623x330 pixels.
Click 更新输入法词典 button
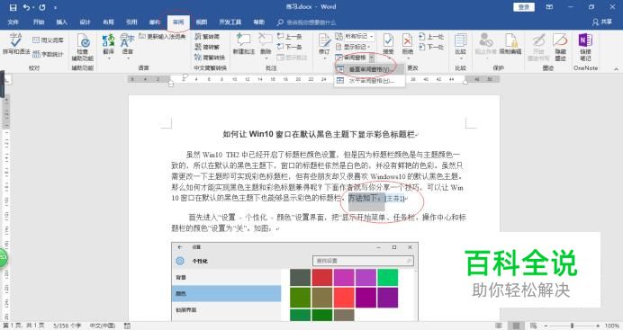tap(162, 37)
